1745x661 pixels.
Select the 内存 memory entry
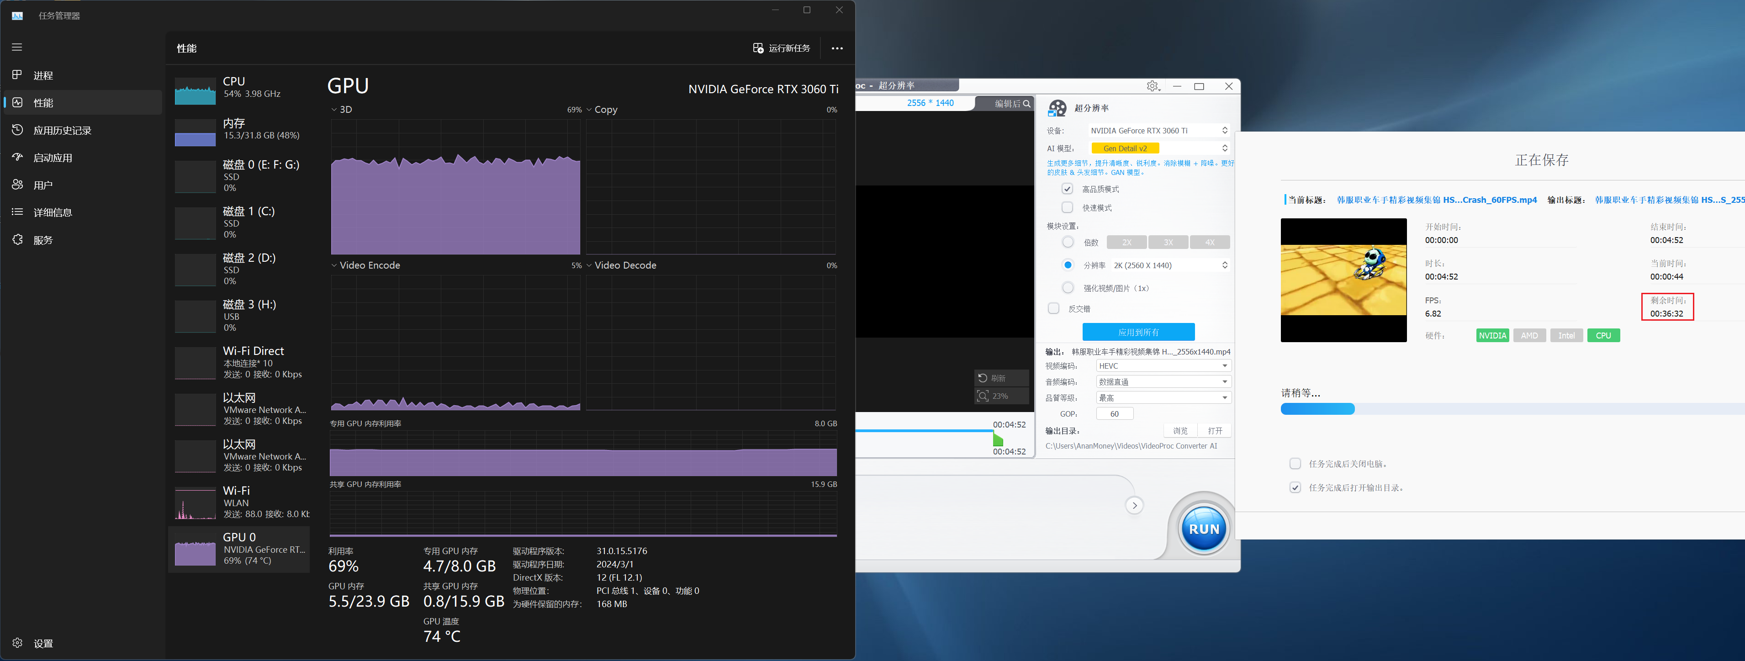(x=239, y=132)
